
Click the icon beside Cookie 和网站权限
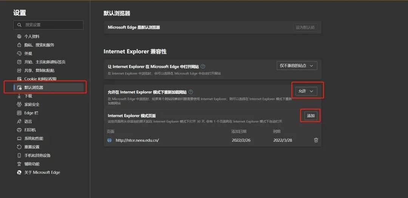pos(19,79)
